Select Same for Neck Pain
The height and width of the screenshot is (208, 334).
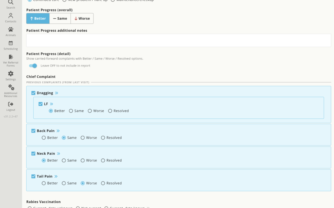pos(64,161)
